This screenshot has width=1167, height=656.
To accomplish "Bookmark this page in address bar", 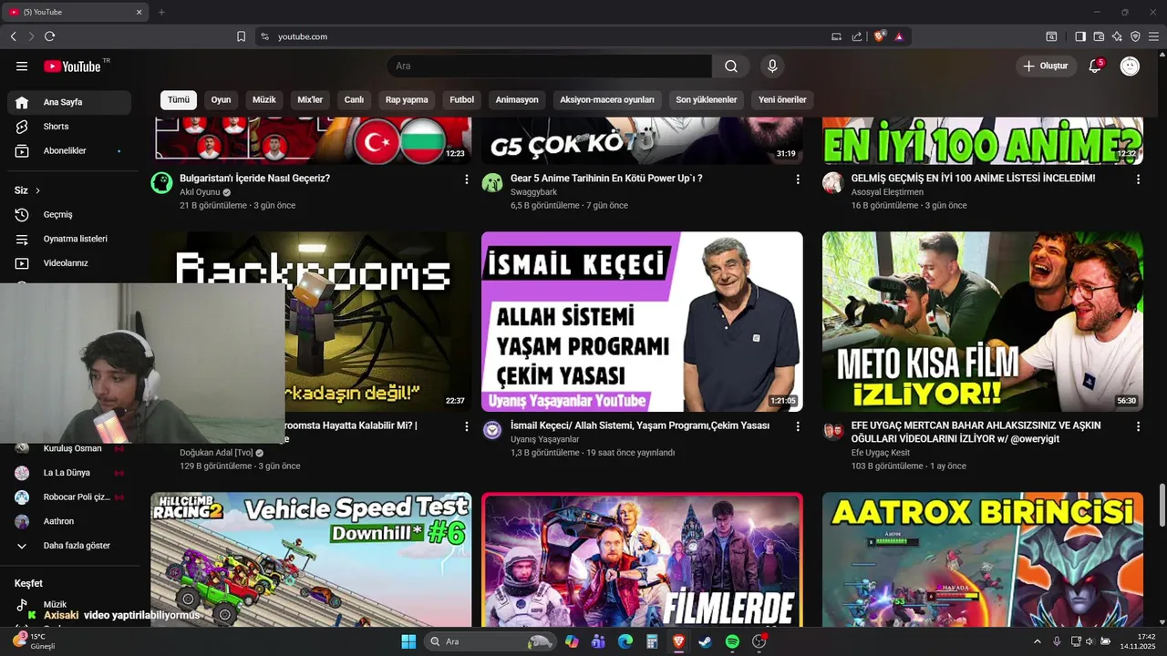I will 241,36.
